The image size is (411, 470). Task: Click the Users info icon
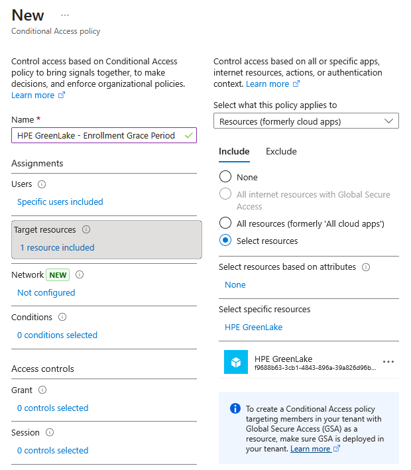coord(42,184)
